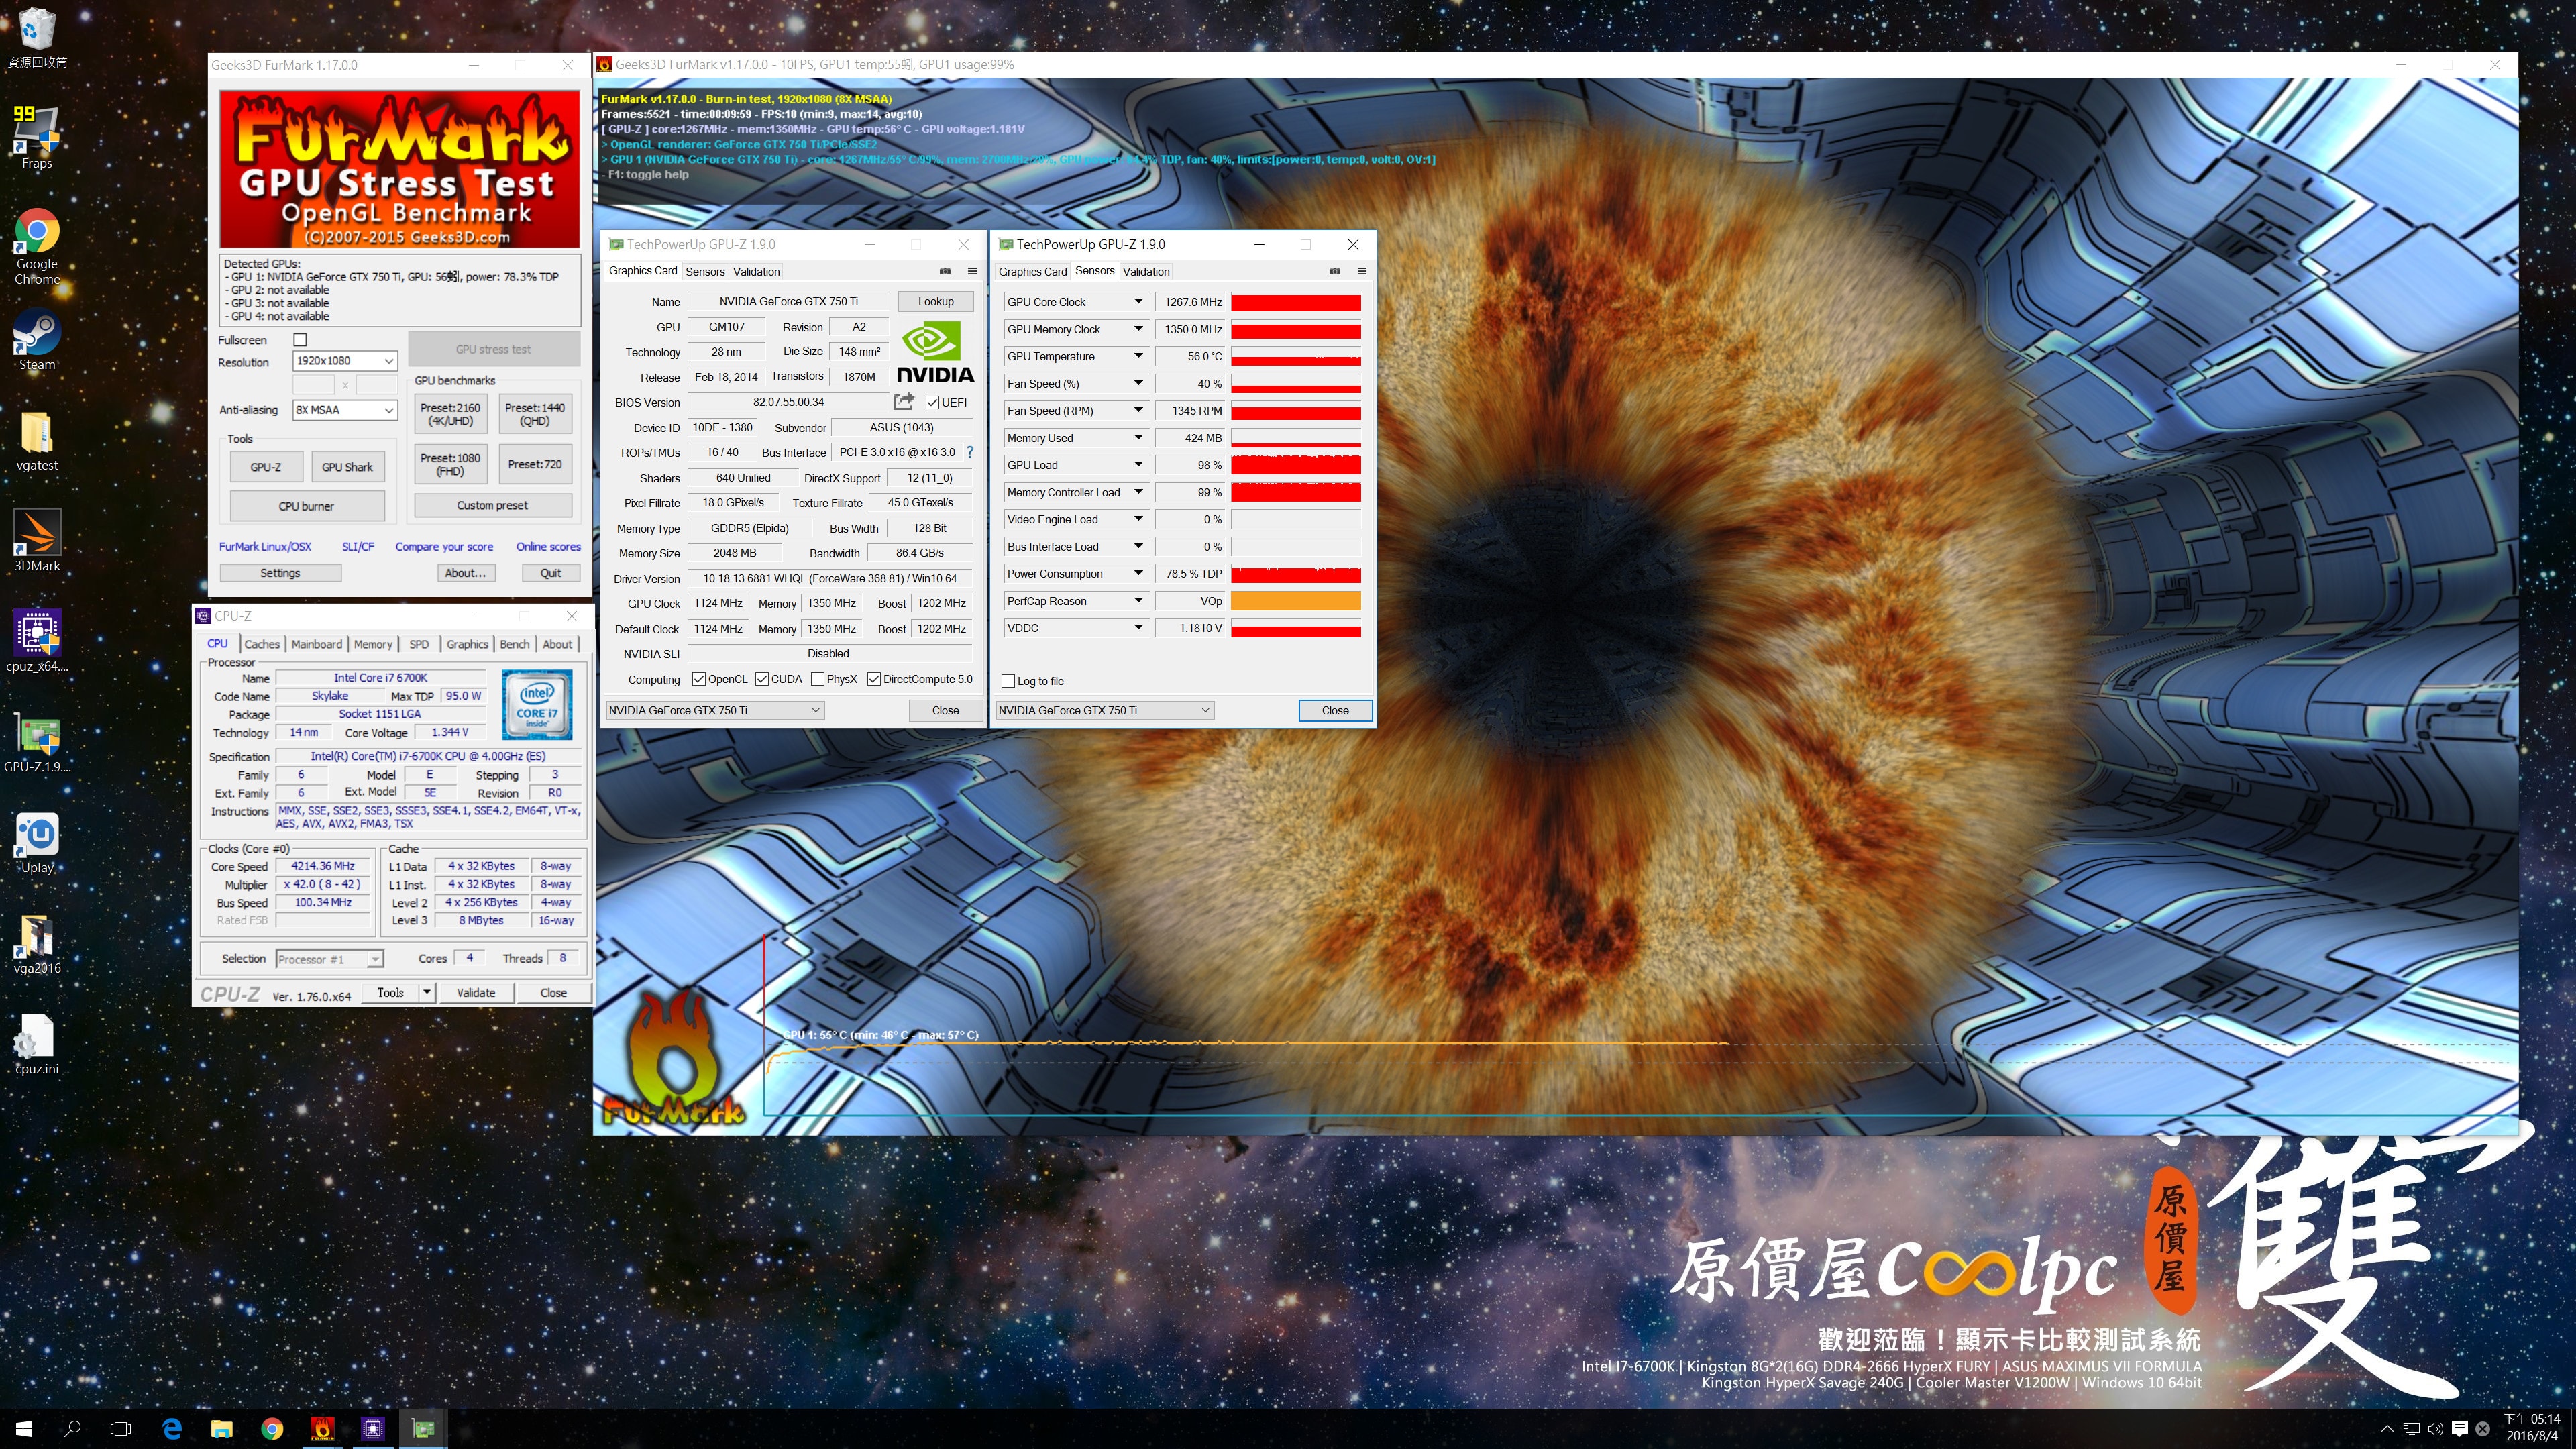Toggle the OpenCL computing checkbox
2576x1449 pixels.
[x=698, y=679]
